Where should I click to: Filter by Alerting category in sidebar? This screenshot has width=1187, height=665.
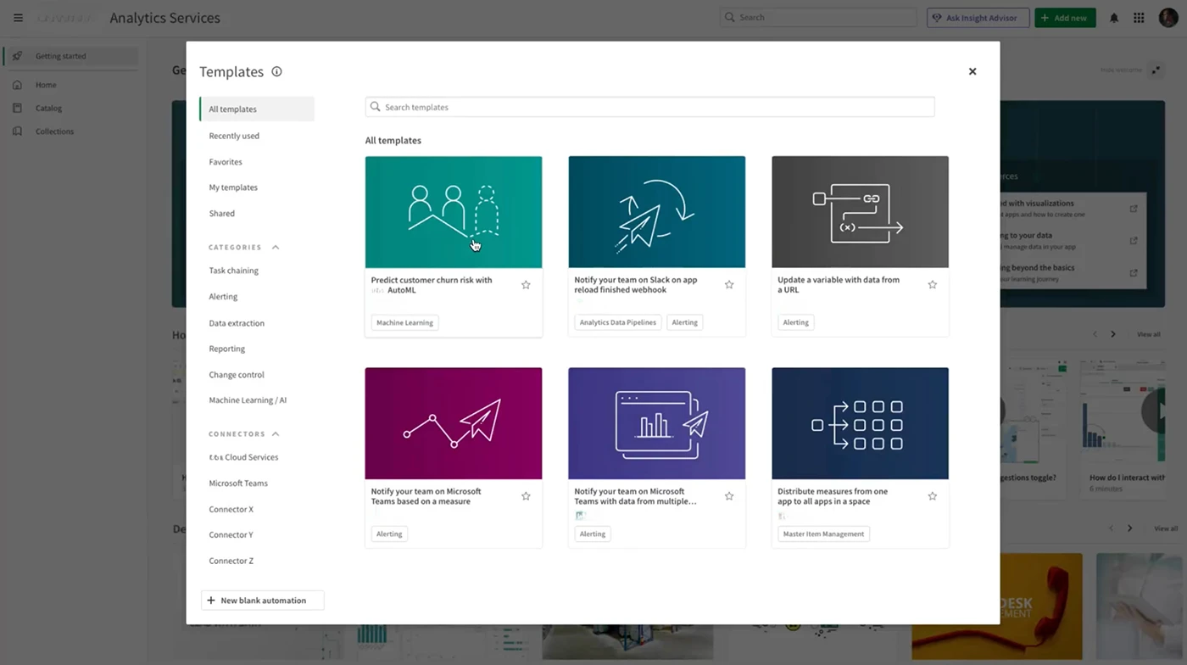(x=223, y=297)
